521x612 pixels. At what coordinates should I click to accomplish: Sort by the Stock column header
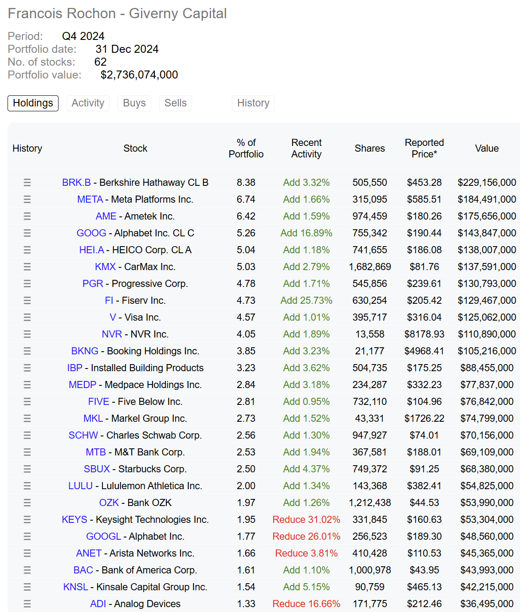135,148
